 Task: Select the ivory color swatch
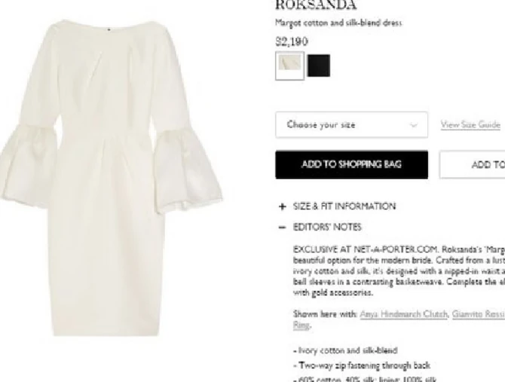290,66
